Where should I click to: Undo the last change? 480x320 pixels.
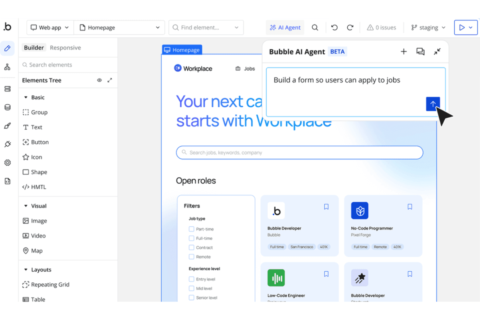click(334, 28)
